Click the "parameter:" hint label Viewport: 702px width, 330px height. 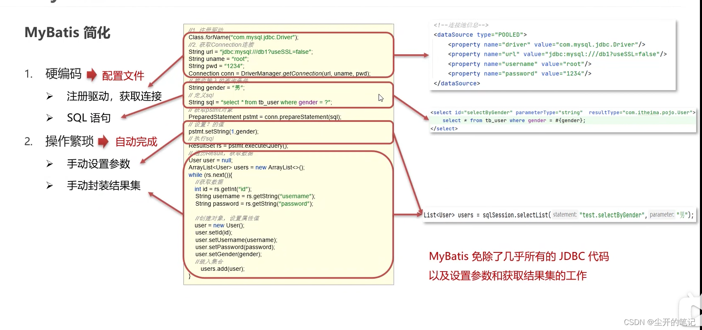pos(662,215)
